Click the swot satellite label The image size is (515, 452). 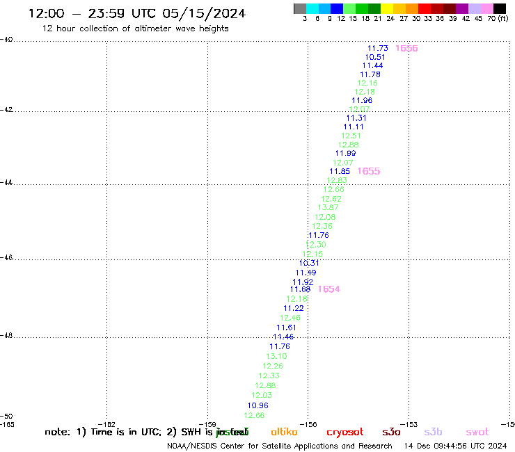tap(477, 433)
